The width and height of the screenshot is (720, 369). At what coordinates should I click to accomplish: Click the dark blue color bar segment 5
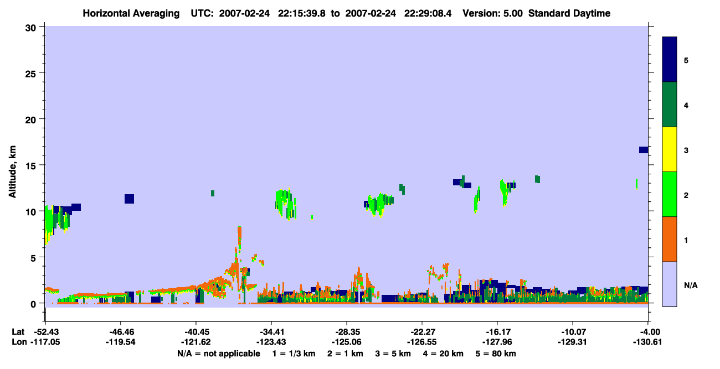(670, 60)
